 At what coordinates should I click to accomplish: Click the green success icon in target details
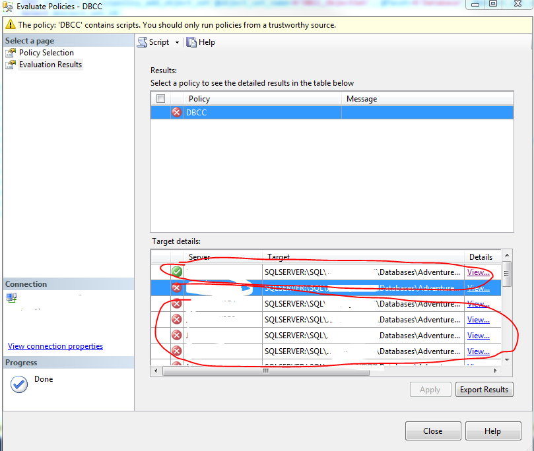coord(176,272)
